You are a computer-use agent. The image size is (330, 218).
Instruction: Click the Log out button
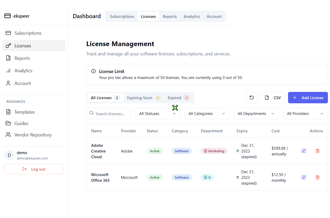34,169
